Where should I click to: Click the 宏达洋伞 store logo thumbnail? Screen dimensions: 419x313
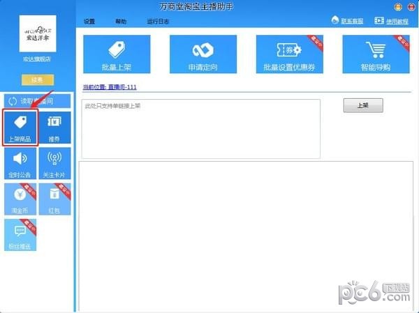[38, 33]
